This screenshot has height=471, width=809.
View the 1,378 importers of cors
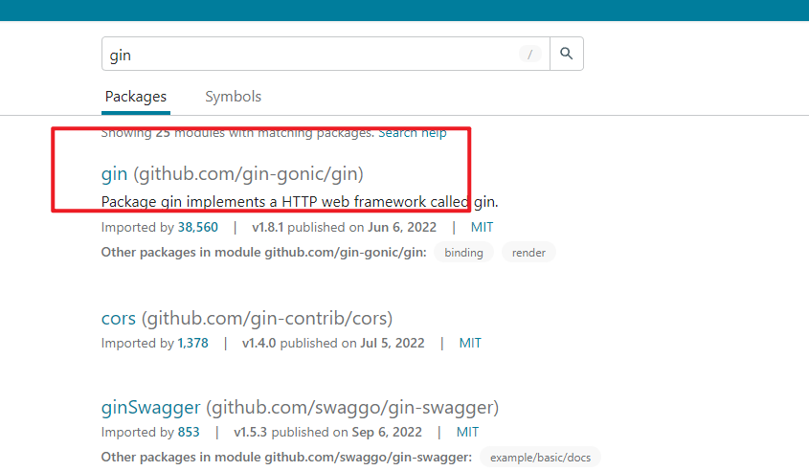193,343
